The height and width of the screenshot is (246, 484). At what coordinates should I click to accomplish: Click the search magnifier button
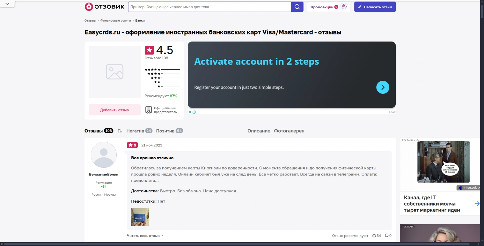pos(297,7)
